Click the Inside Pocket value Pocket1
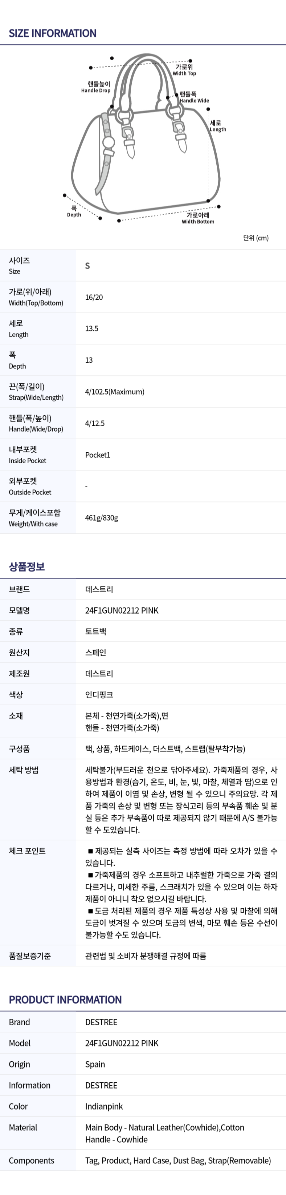 tap(98, 455)
